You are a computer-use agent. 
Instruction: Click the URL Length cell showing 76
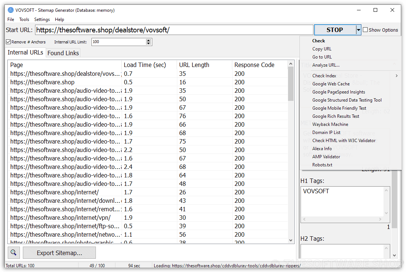pyautogui.click(x=183, y=116)
